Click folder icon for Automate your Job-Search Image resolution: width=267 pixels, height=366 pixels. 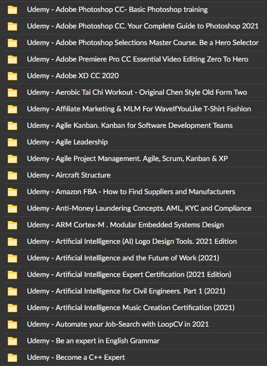click(12, 325)
